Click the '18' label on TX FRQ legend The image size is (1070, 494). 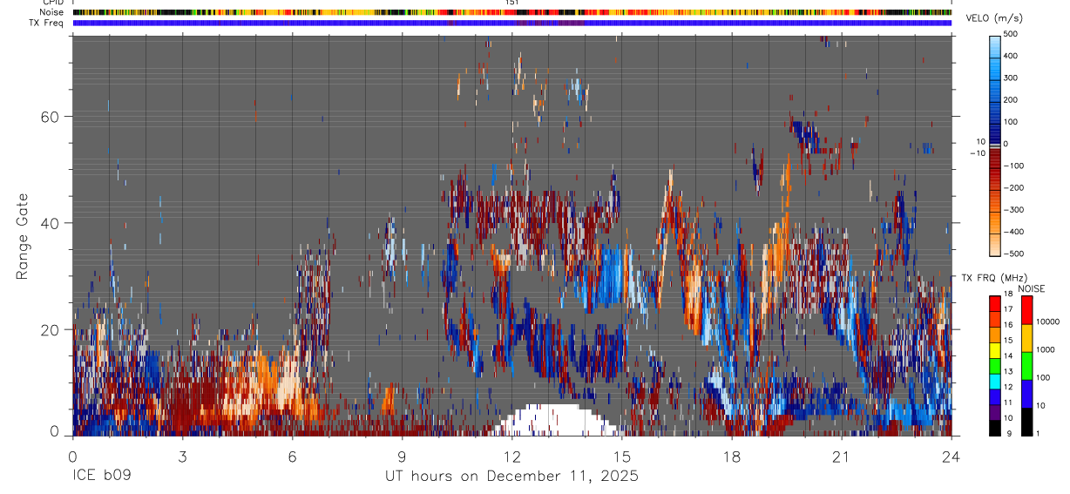tap(1009, 294)
